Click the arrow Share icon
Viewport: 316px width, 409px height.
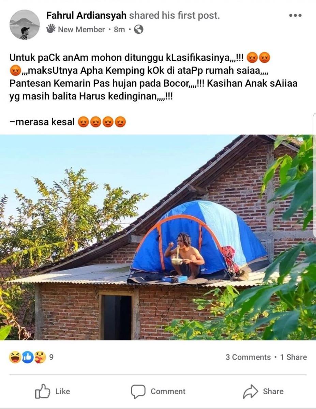(251, 391)
